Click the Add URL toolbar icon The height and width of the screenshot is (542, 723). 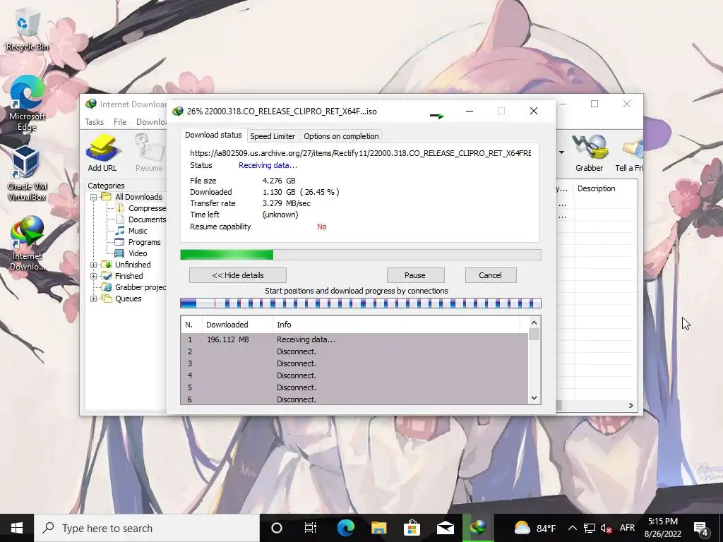pyautogui.click(x=102, y=153)
